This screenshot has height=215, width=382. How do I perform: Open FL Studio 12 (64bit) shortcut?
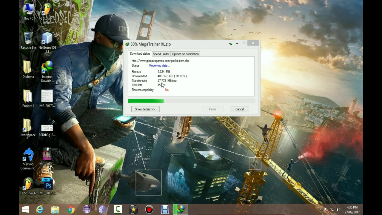tap(47, 14)
